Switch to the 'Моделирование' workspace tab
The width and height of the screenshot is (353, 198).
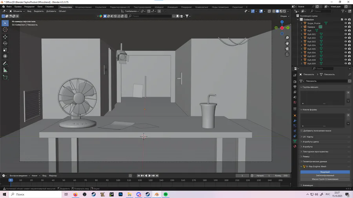click(83, 7)
